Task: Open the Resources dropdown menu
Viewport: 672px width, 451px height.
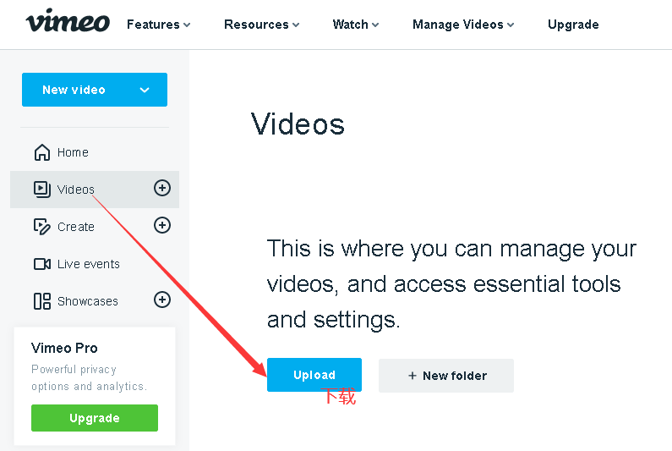Action: point(261,25)
